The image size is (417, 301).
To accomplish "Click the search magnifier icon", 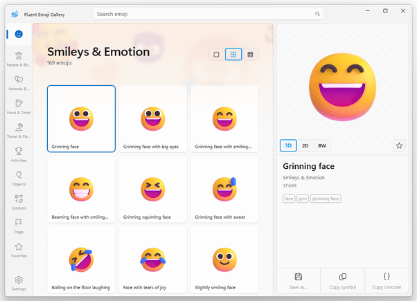I will tap(317, 14).
